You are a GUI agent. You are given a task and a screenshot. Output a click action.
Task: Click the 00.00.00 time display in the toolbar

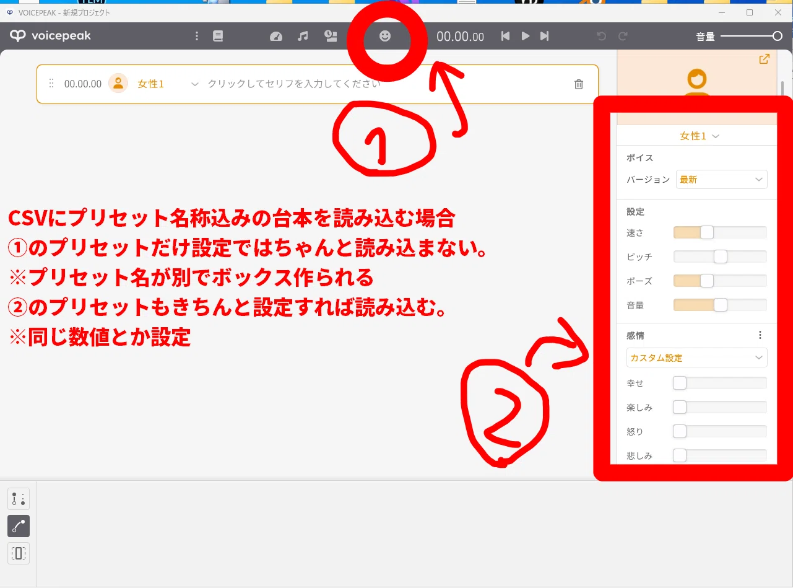pyautogui.click(x=460, y=37)
